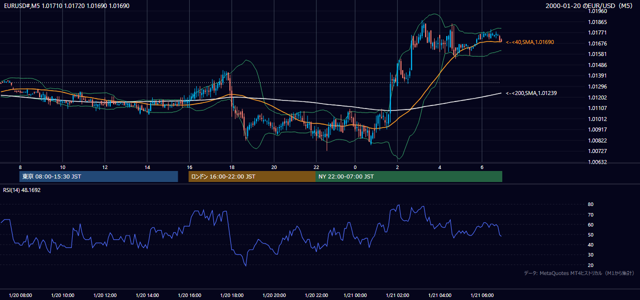Image resolution: width=640 pixels, height=300 pixels.
Task: Click the MetaQuotes MT4 data source note
Action: (579, 273)
